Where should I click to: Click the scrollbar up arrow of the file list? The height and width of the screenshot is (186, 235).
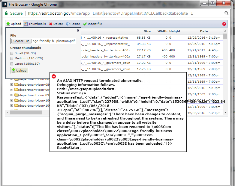point(225,31)
